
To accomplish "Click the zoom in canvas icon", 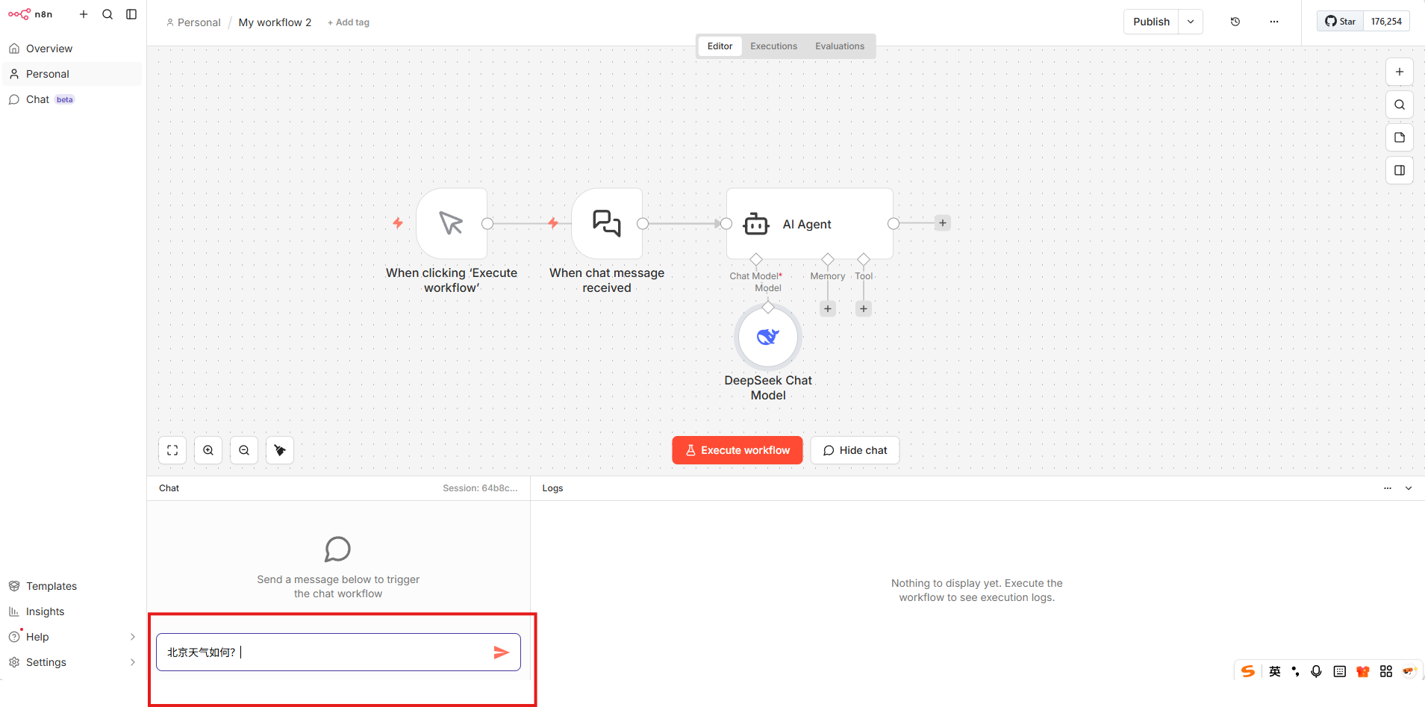I will coord(208,450).
